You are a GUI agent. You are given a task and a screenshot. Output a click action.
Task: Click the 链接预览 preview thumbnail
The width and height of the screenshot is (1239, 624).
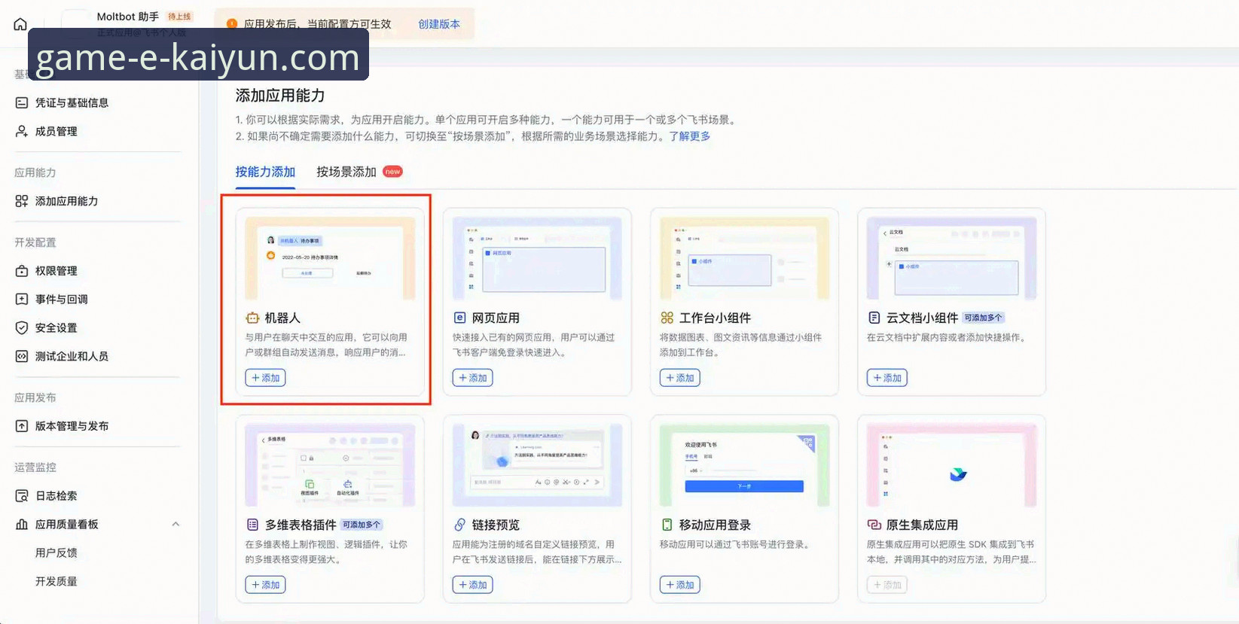coord(537,465)
